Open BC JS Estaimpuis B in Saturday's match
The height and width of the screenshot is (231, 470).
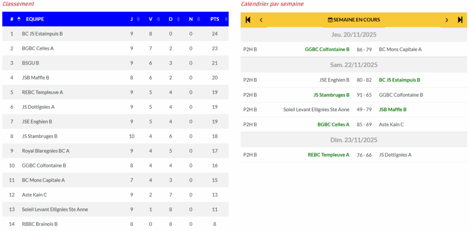pos(399,80)
